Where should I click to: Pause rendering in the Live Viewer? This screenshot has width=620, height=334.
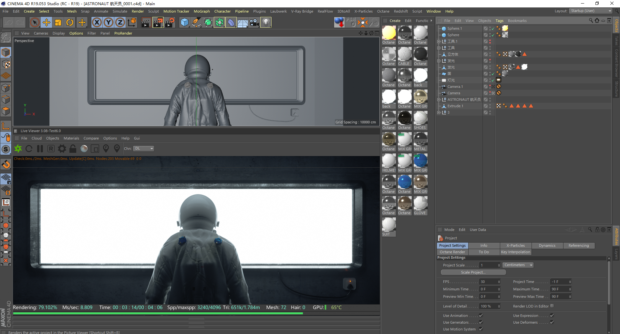tap(40, 149)
